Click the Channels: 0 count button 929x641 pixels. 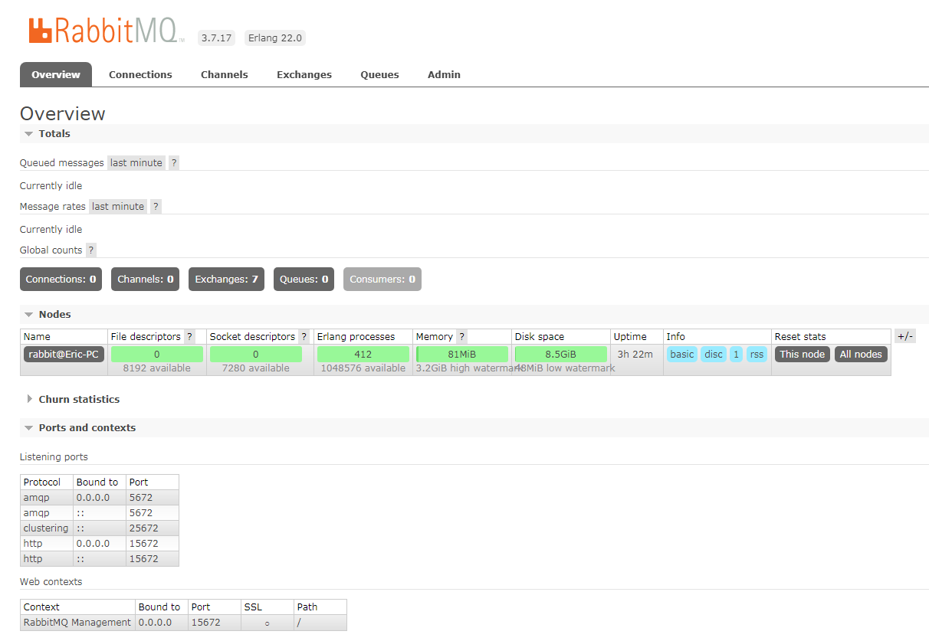click(146, 280)
